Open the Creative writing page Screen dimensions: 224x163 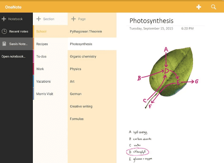tap(92, 107)
